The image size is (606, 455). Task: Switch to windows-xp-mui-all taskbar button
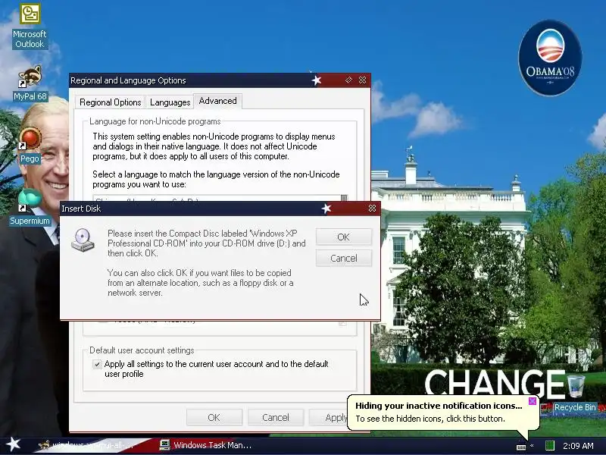[x=87, y=445]
